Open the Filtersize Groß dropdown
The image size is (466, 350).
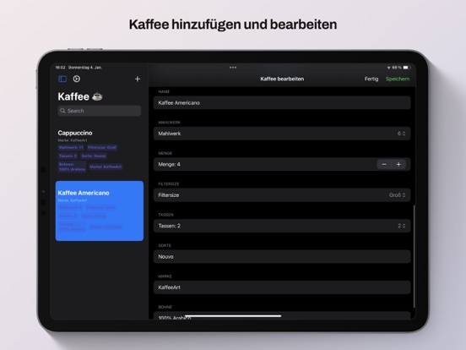pyautogui.click(x=398, y=195)
